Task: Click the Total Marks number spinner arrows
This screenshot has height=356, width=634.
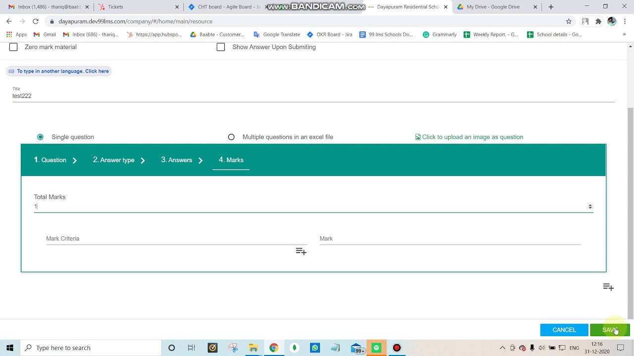Action: click(590, 207)
